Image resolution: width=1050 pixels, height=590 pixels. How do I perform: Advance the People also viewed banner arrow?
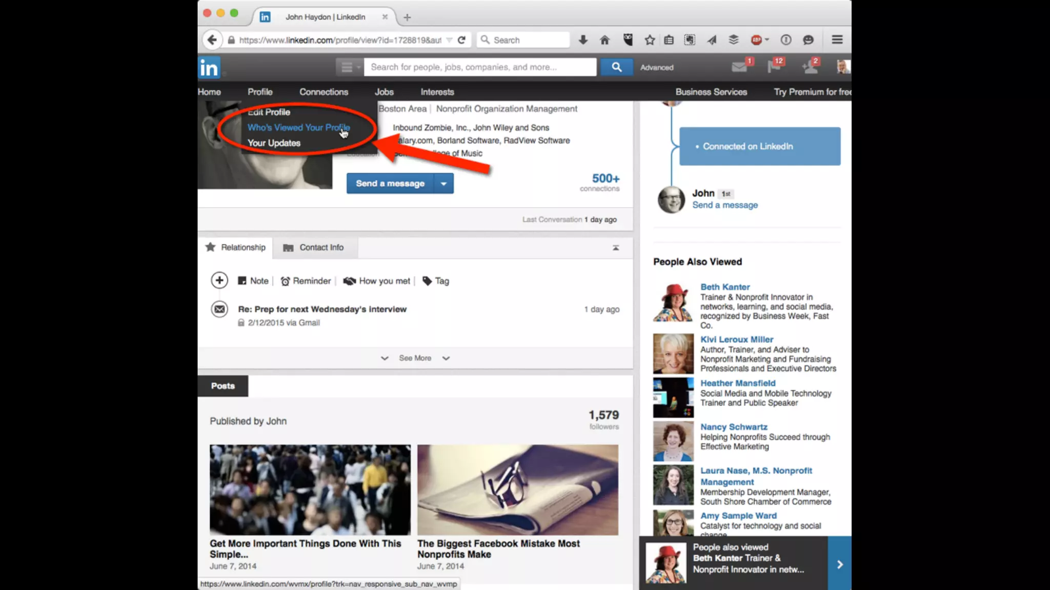coord(840,564)
